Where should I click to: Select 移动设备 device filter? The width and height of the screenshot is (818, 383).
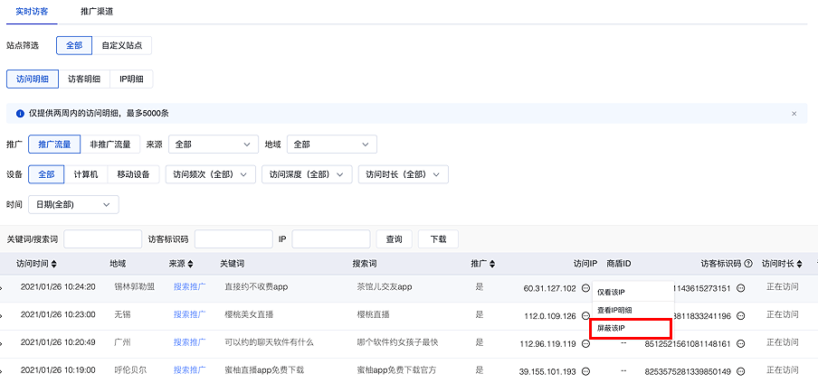pos(134,174)
